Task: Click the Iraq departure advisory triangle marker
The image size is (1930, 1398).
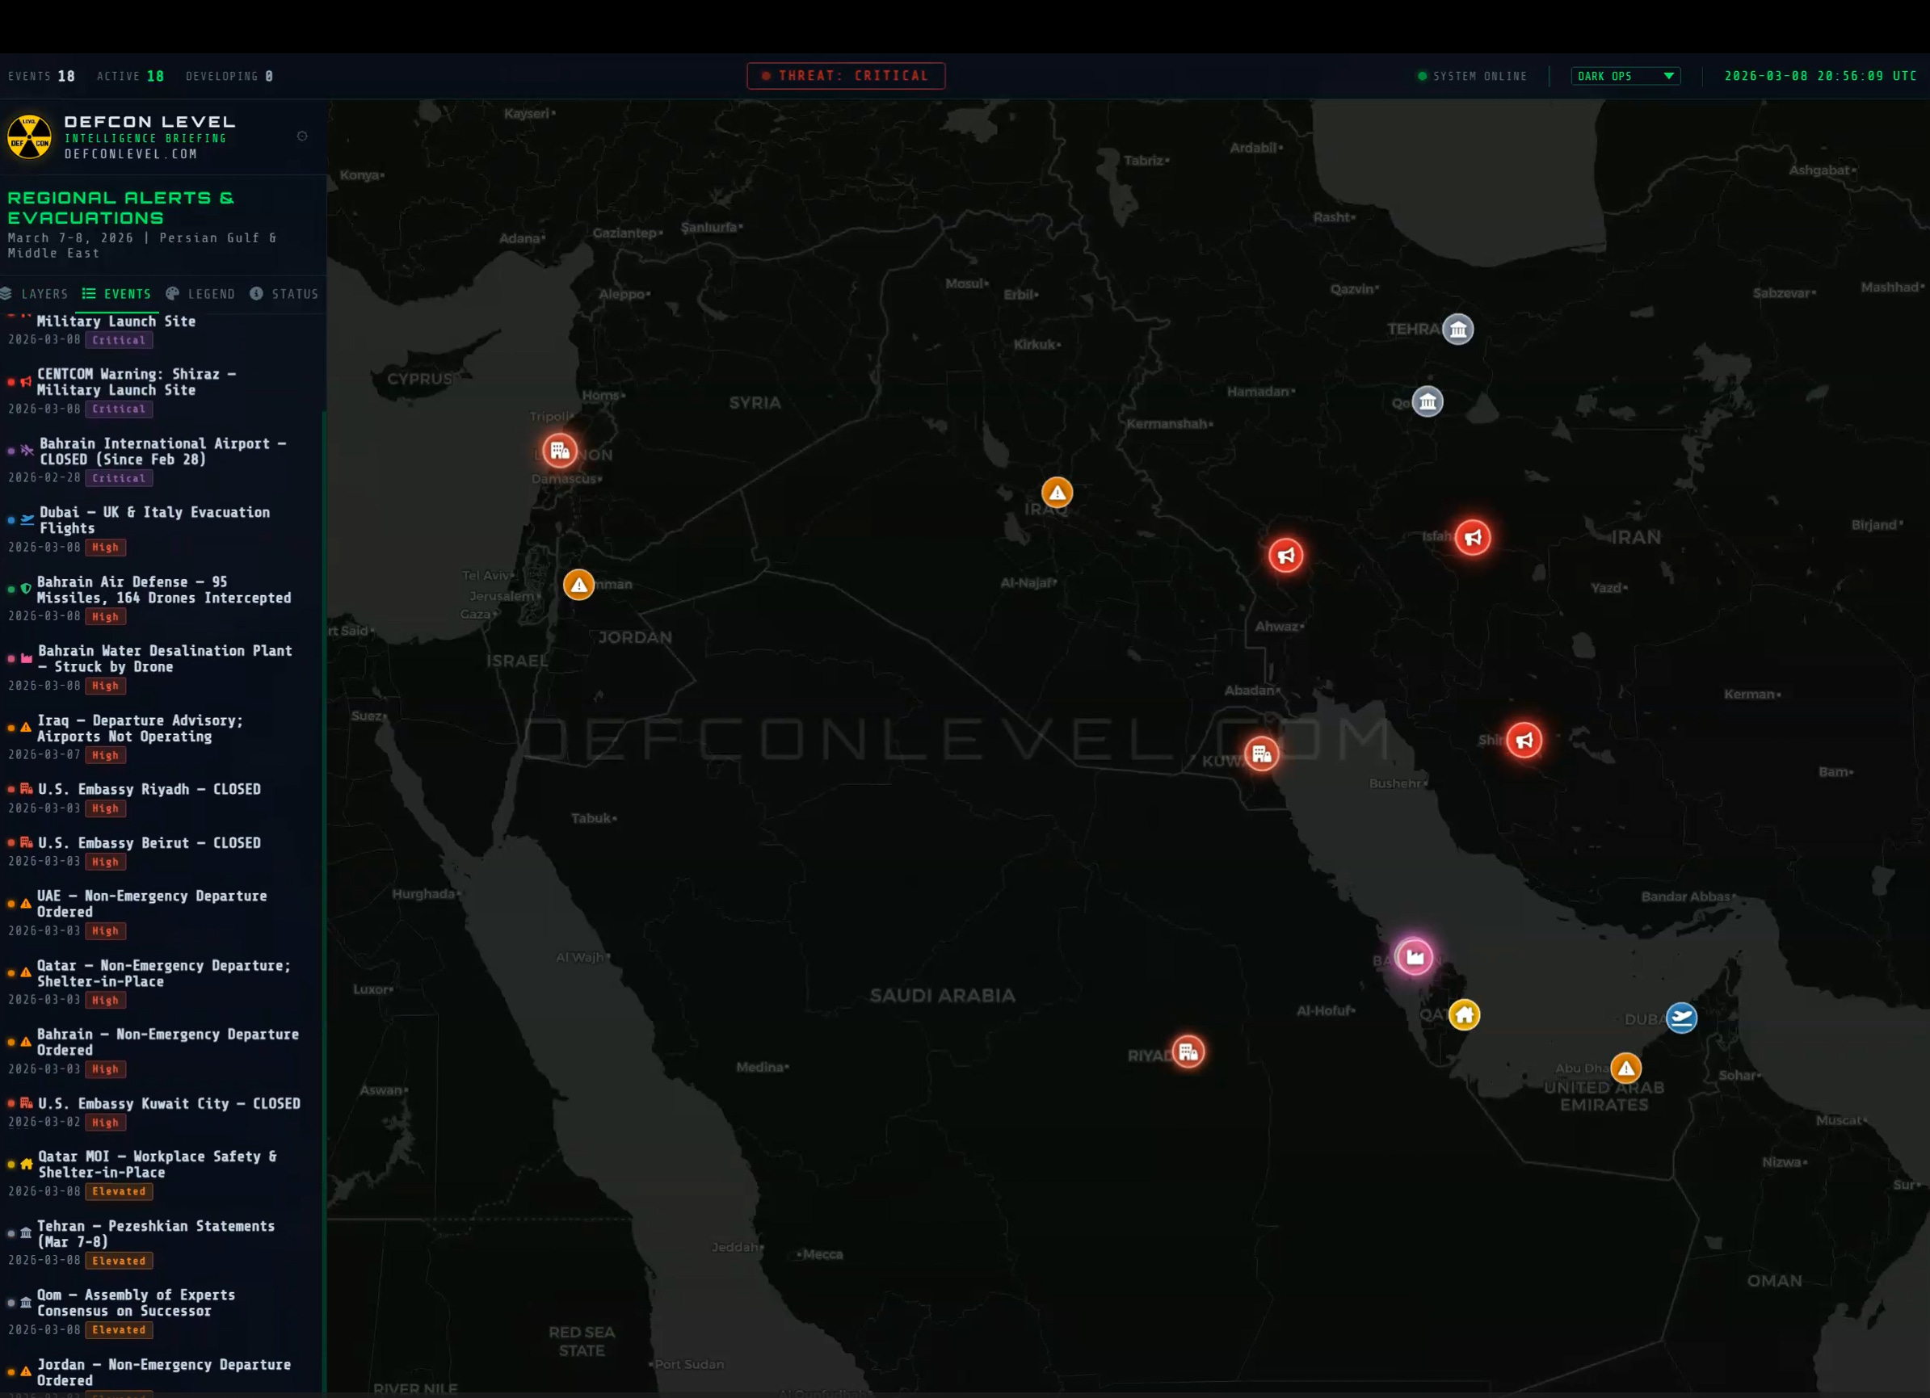Action: 1057,493
